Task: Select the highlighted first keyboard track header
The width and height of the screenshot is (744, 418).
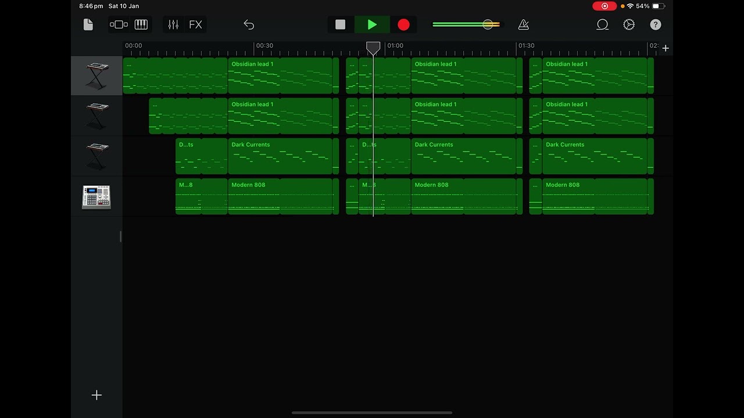Action: (96, 75)
